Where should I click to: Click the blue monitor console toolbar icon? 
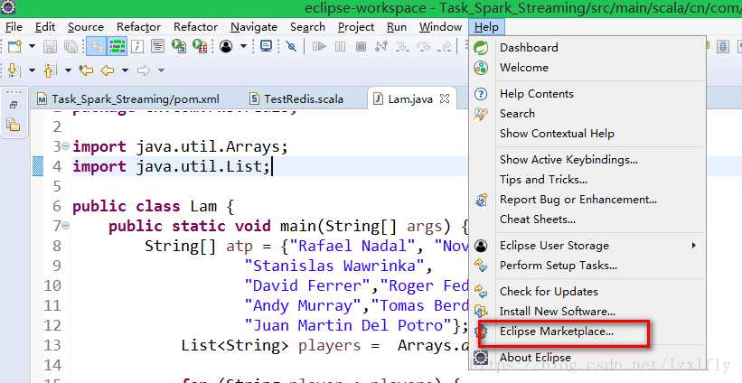266,46
